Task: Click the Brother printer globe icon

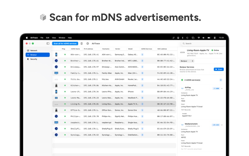Action: (56, 61)
